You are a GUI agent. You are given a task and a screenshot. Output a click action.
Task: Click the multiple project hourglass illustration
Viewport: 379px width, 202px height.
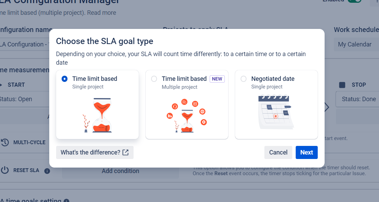click(187, 116)
